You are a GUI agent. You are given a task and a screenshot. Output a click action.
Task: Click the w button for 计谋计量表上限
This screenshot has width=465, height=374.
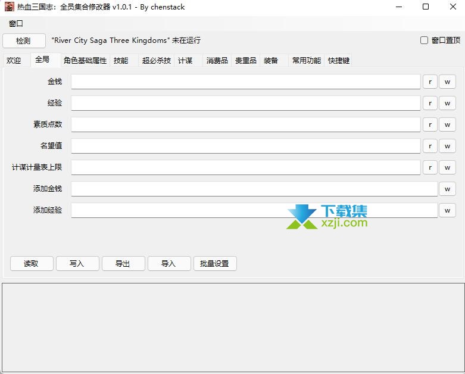(x=448, y=167)
